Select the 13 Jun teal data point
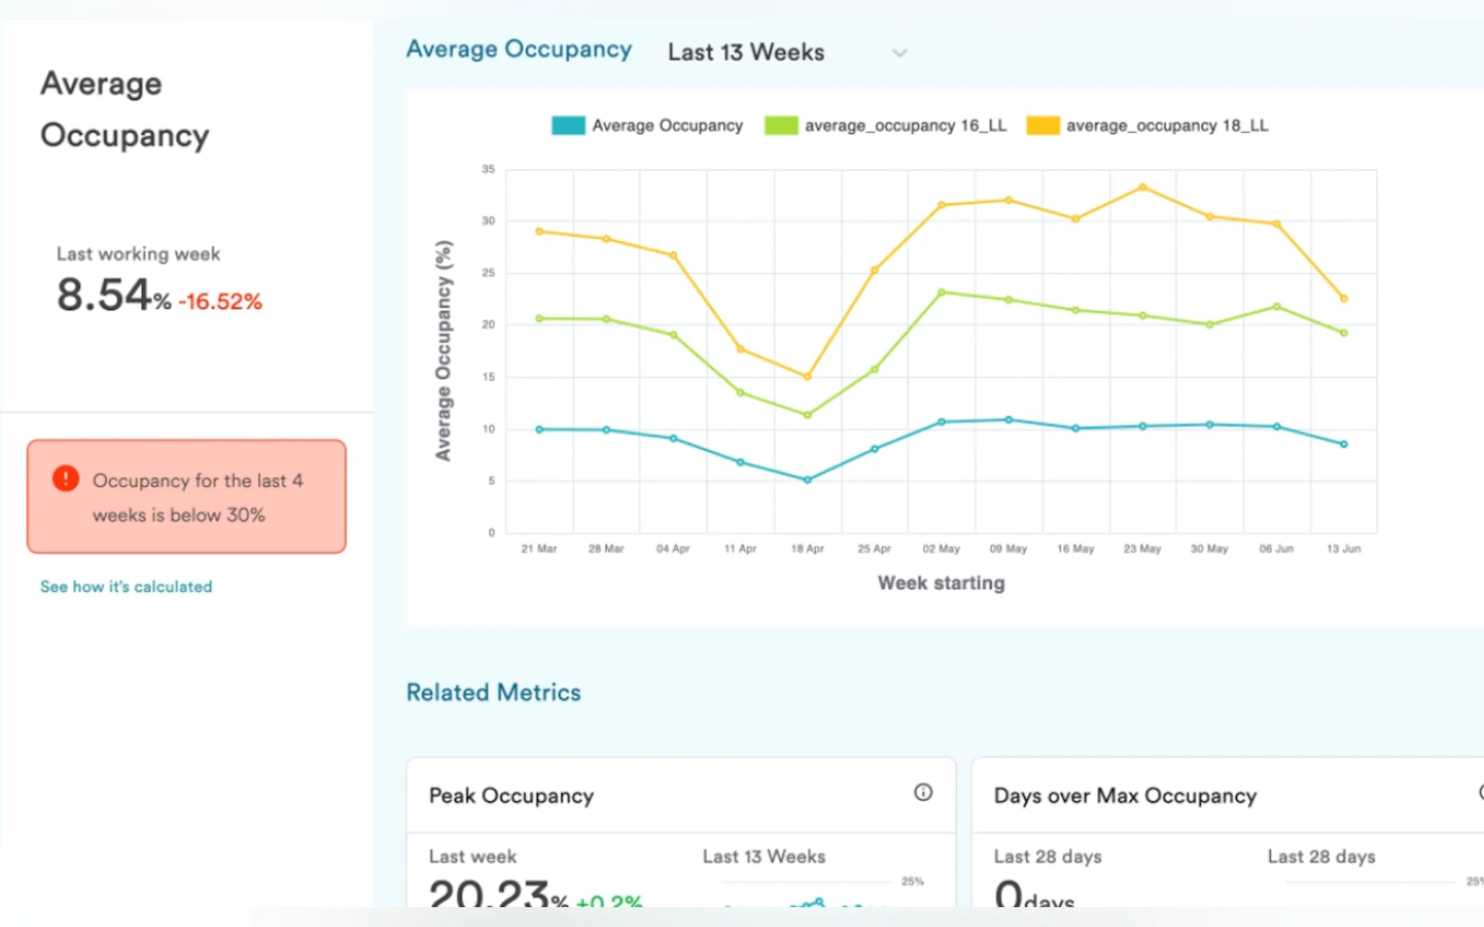The image size is (1484, 927). (x=1344, y=444)
